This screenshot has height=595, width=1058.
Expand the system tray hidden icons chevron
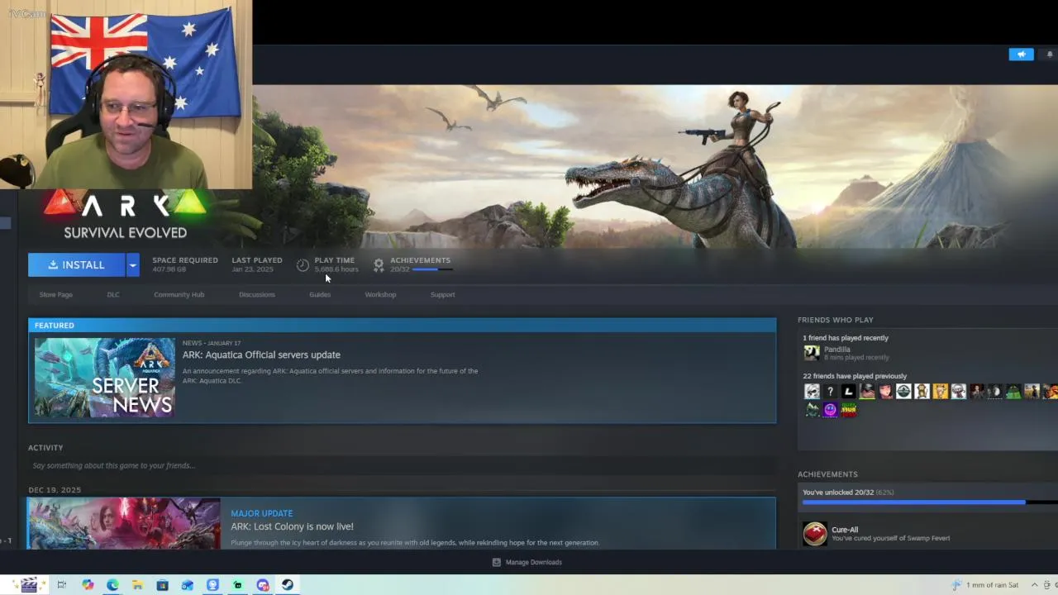click(x=1034, y=585)
